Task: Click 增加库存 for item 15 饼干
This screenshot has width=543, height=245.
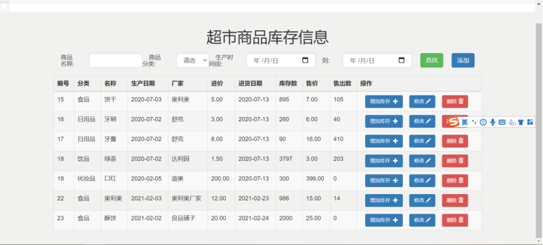Action: [x=384, y=101]
